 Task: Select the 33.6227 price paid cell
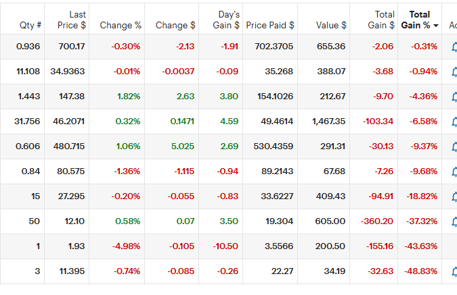[x=270, y=196]
